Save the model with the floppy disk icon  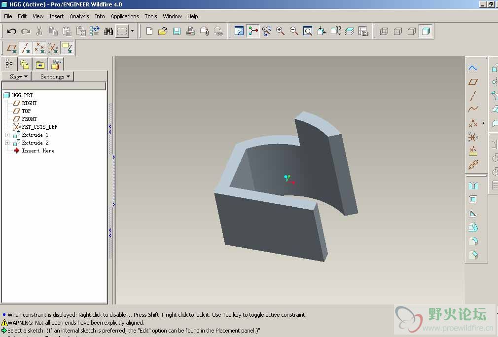(177, 31)
